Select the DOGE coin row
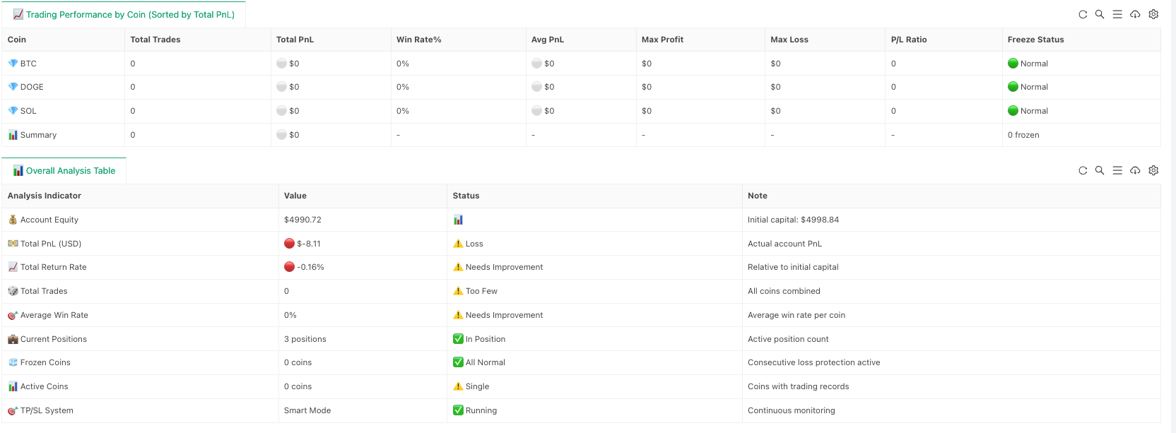 [x=32, y=87]
